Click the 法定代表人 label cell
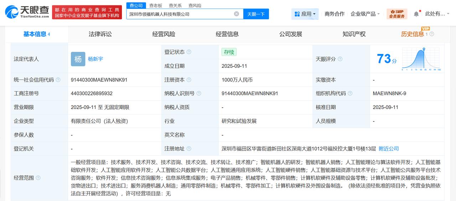The height and width of the screenshot is (201, 456). [39, 59]
